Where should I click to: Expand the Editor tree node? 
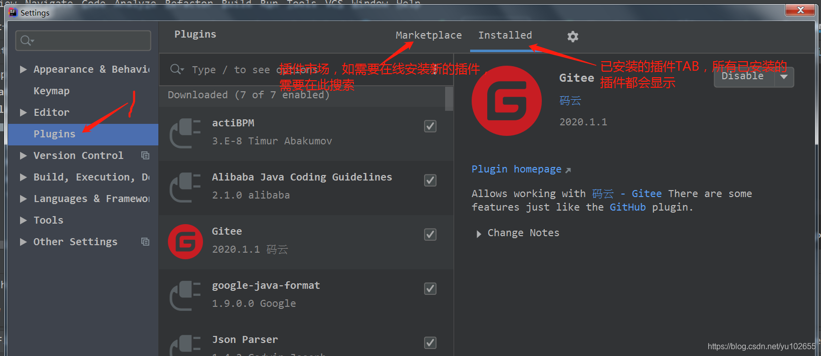[x=23, y=112]
